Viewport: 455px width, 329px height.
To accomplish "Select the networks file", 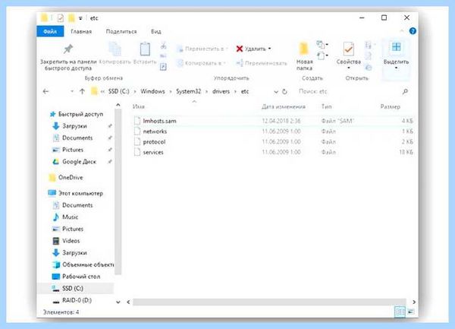I will point(273,131).
